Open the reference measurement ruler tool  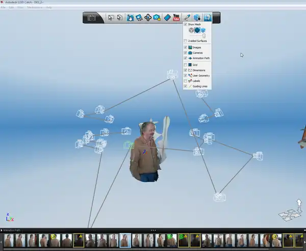pyautogui.click(x=167, y=18)
